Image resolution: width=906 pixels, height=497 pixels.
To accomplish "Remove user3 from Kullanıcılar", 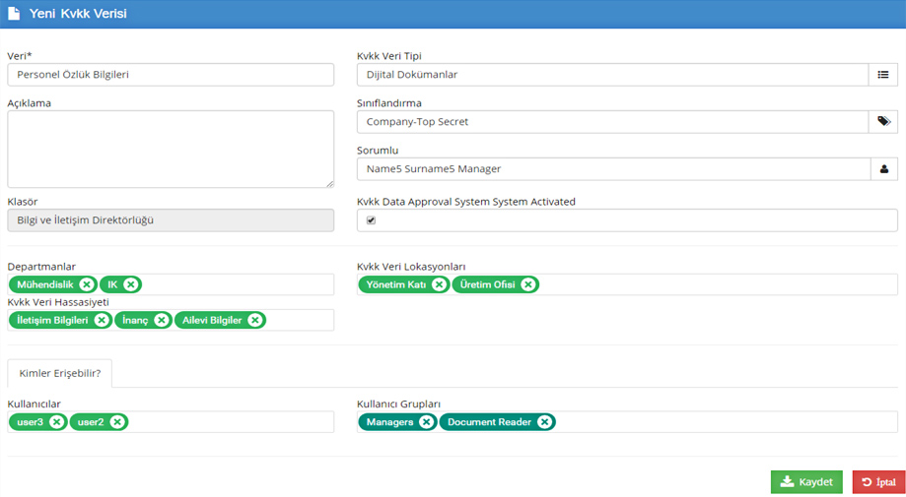I will click(56, 422).
